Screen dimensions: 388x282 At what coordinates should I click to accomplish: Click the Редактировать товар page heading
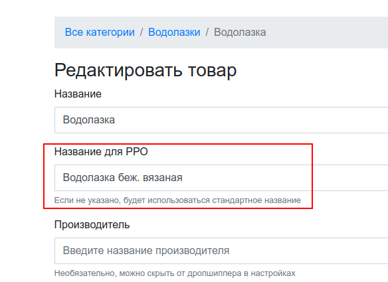tap(145, 70)
